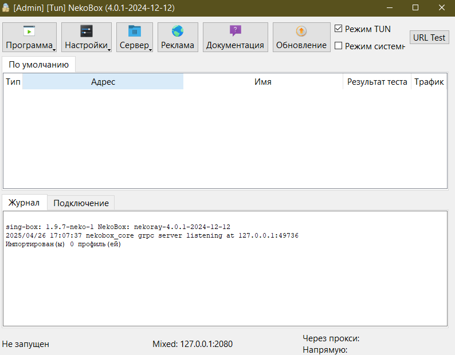Sort by the Адрес column header
Viewport: 455px width, 355px height.
[103, 82]
